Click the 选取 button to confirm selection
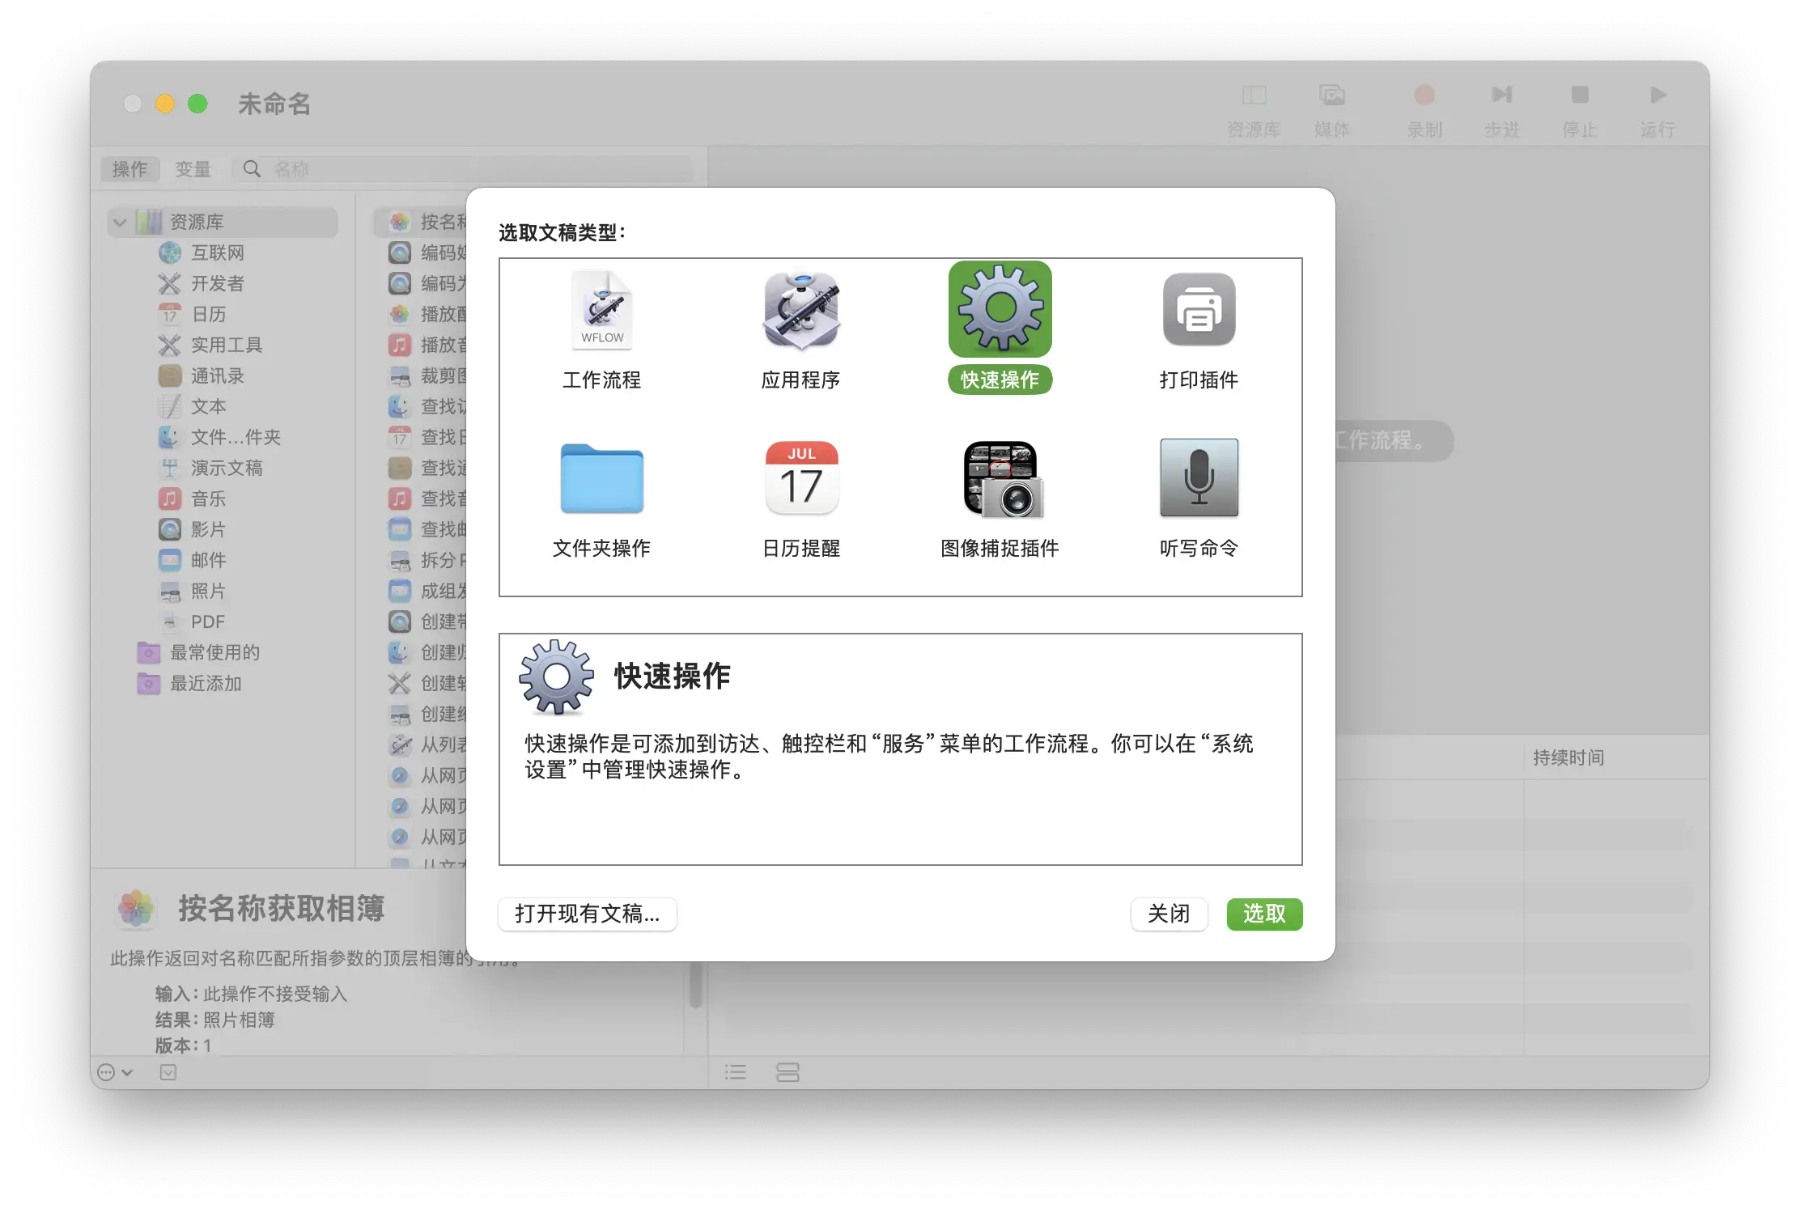Image resolution: width=1800 pixels, height=1209 pixels. [x=1264, y=914]
